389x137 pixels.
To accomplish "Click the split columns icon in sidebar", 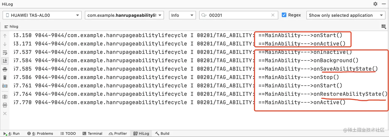I will click(5, 97).
